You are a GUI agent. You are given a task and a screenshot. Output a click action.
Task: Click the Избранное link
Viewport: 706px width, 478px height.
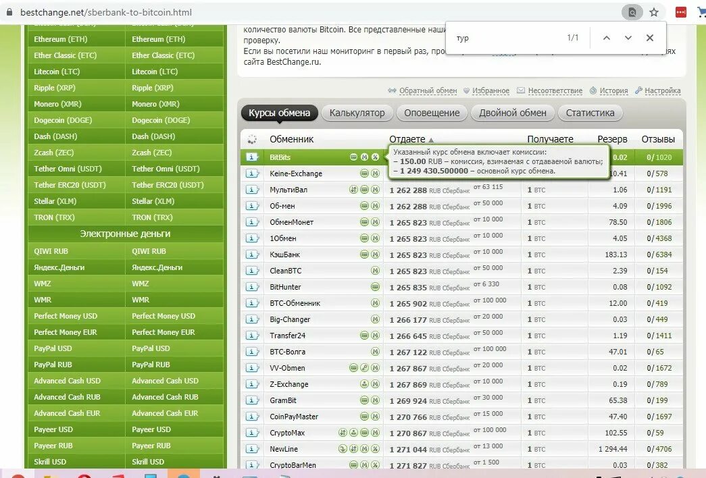click(490, 90)
